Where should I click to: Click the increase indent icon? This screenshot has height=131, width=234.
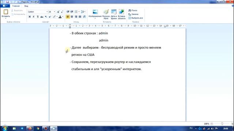tap(72, 12)
